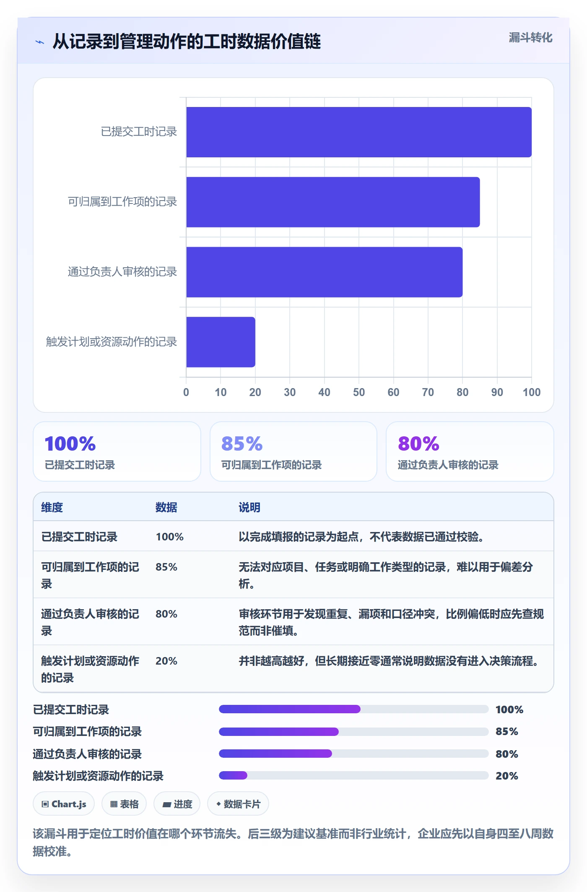Select the 表格 tag chip
Image resolution: width=587 pixels, height=892 pixels.
[124, 804]
